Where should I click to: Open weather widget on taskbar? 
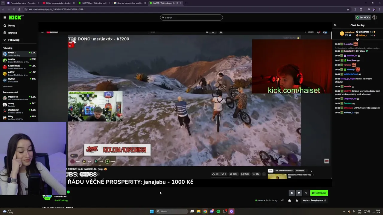[x=7, y=211]
